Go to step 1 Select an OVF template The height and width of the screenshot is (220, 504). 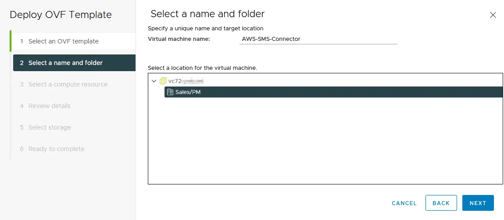63,41
